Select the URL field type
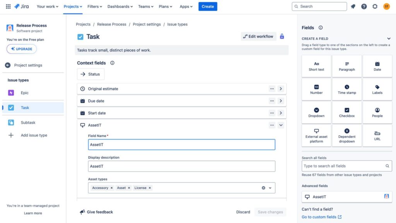 pyautogui.click(x=377, y=136)
